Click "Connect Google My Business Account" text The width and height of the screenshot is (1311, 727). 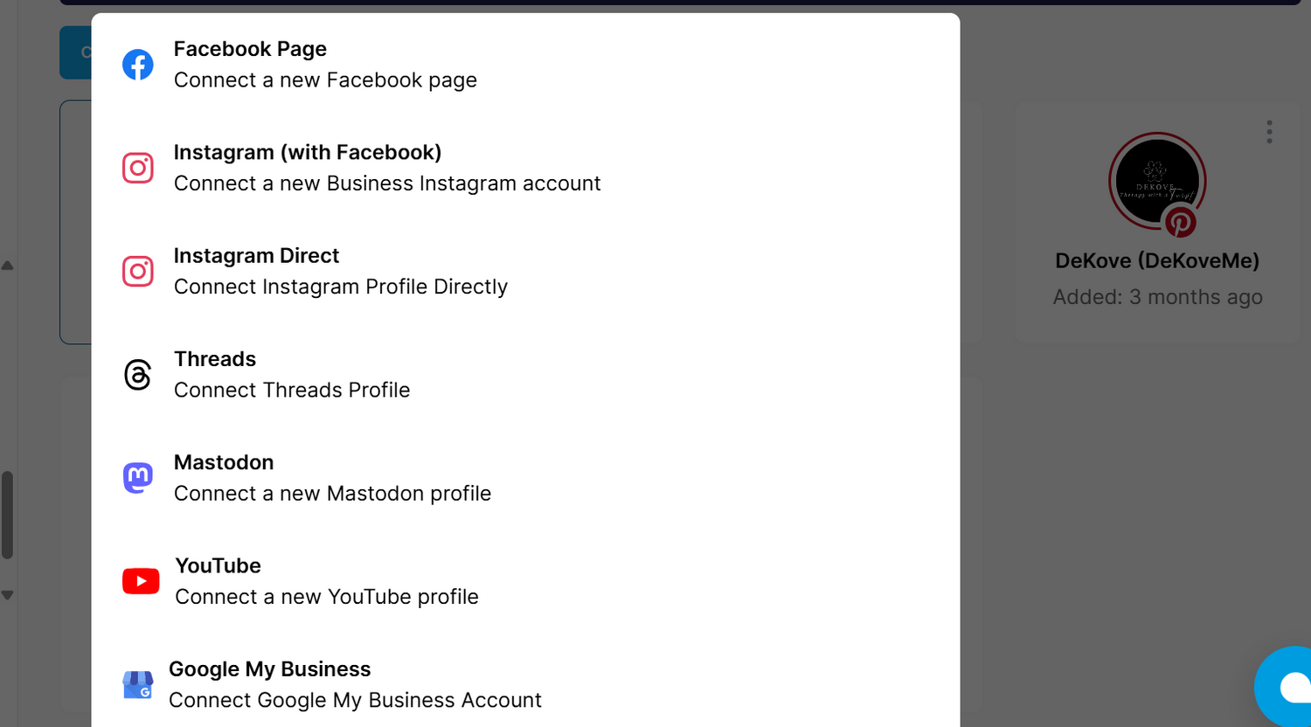[355, 700]
